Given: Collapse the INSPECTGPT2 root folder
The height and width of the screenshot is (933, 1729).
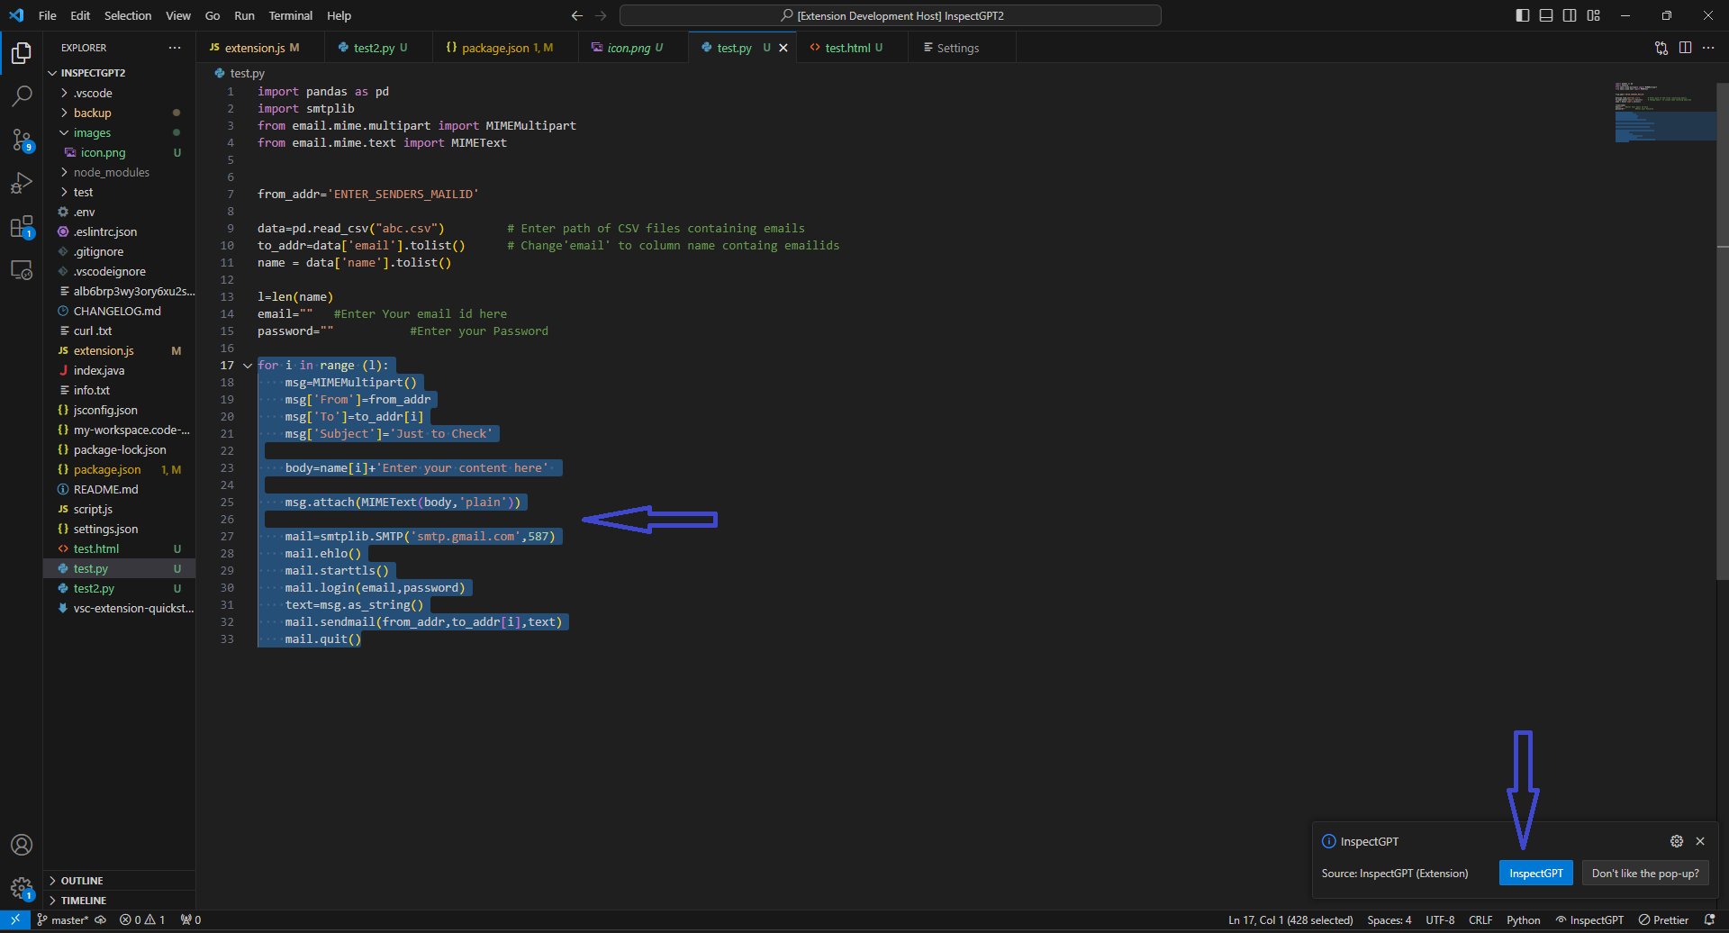Looking at the screenshot, I should point(119,73).
